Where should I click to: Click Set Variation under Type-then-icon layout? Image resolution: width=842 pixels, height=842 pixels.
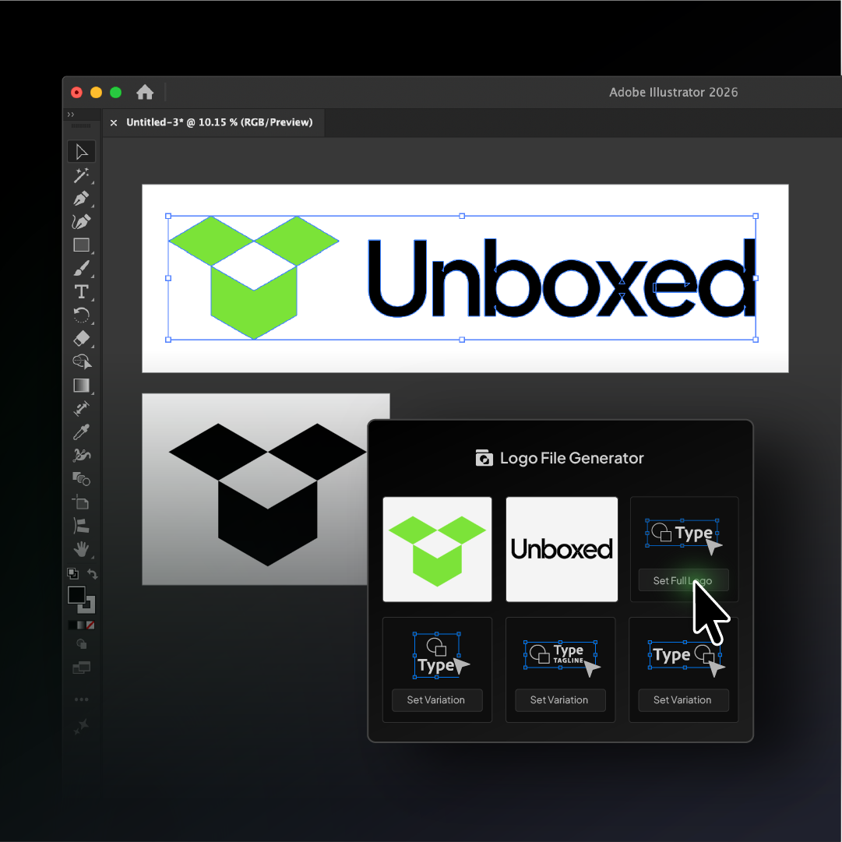click(x=683, y=700)
